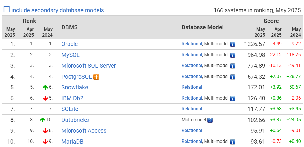The height and width of the screenshot is (147, 304).
Task: Click the include secondary database models label
Action: pyautogui.click(x=58, y=10)
